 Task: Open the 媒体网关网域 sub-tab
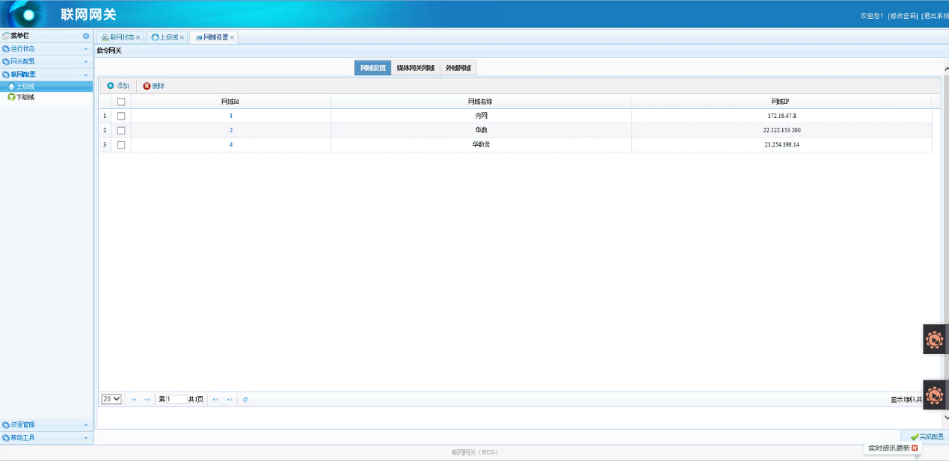coord(416,68)
